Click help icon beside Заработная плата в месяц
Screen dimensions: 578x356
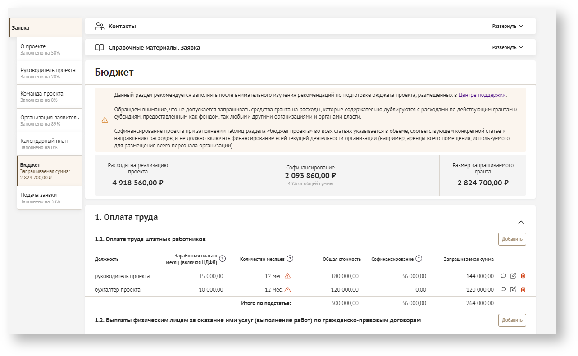(x=223, y=259)
